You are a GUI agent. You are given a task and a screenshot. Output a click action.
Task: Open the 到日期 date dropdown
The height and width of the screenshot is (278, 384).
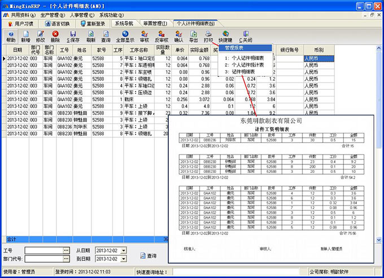124,259
